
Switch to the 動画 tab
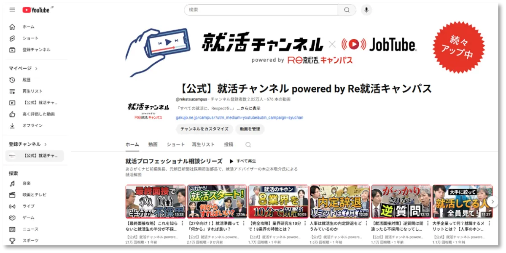tap(153, 144)
